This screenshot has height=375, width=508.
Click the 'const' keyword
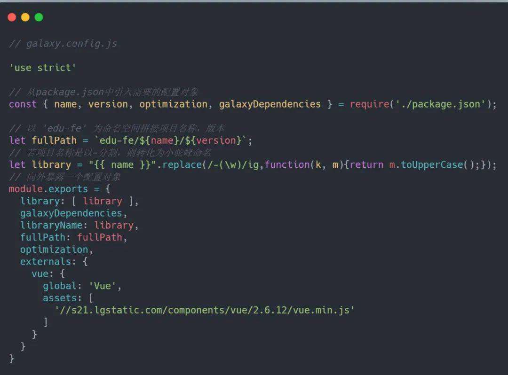(23, 104)
